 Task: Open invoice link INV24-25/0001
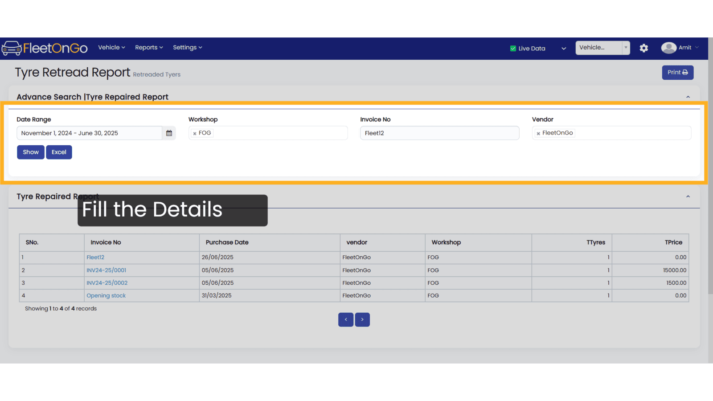pyautogui.click(x=107, y=270)
